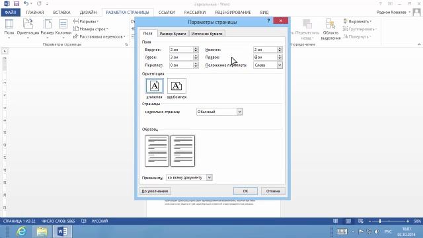
Task: Select the Поля tab in dialog
Action: tap(148, 34)
